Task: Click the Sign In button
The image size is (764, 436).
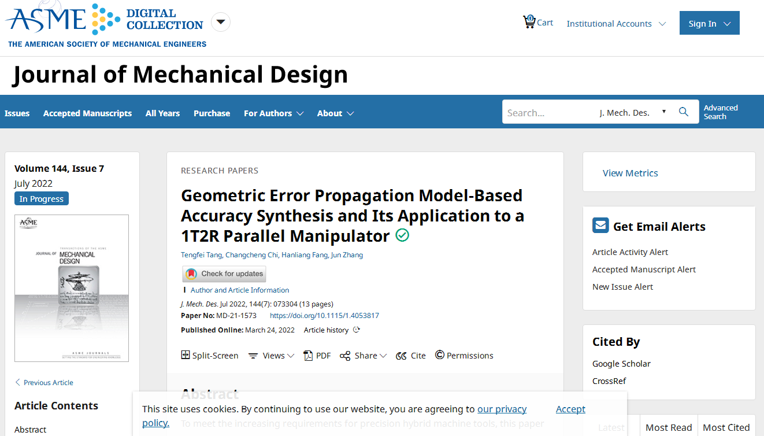Action: point(709,23)
